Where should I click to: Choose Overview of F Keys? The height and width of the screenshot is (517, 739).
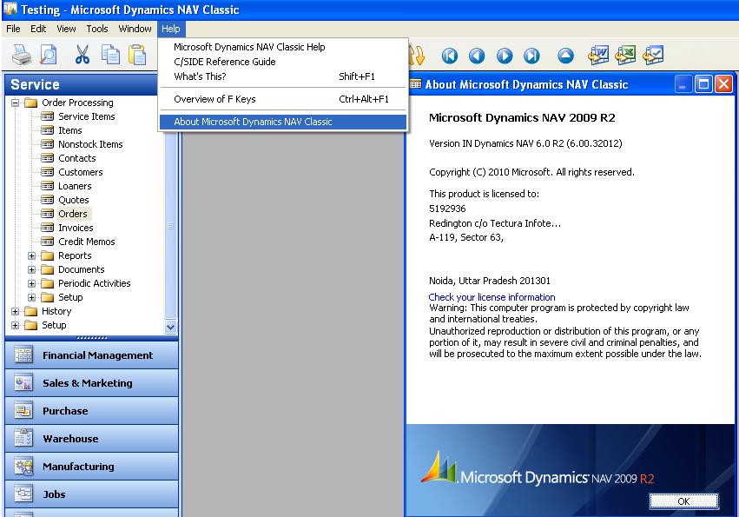tap(283, 99)
